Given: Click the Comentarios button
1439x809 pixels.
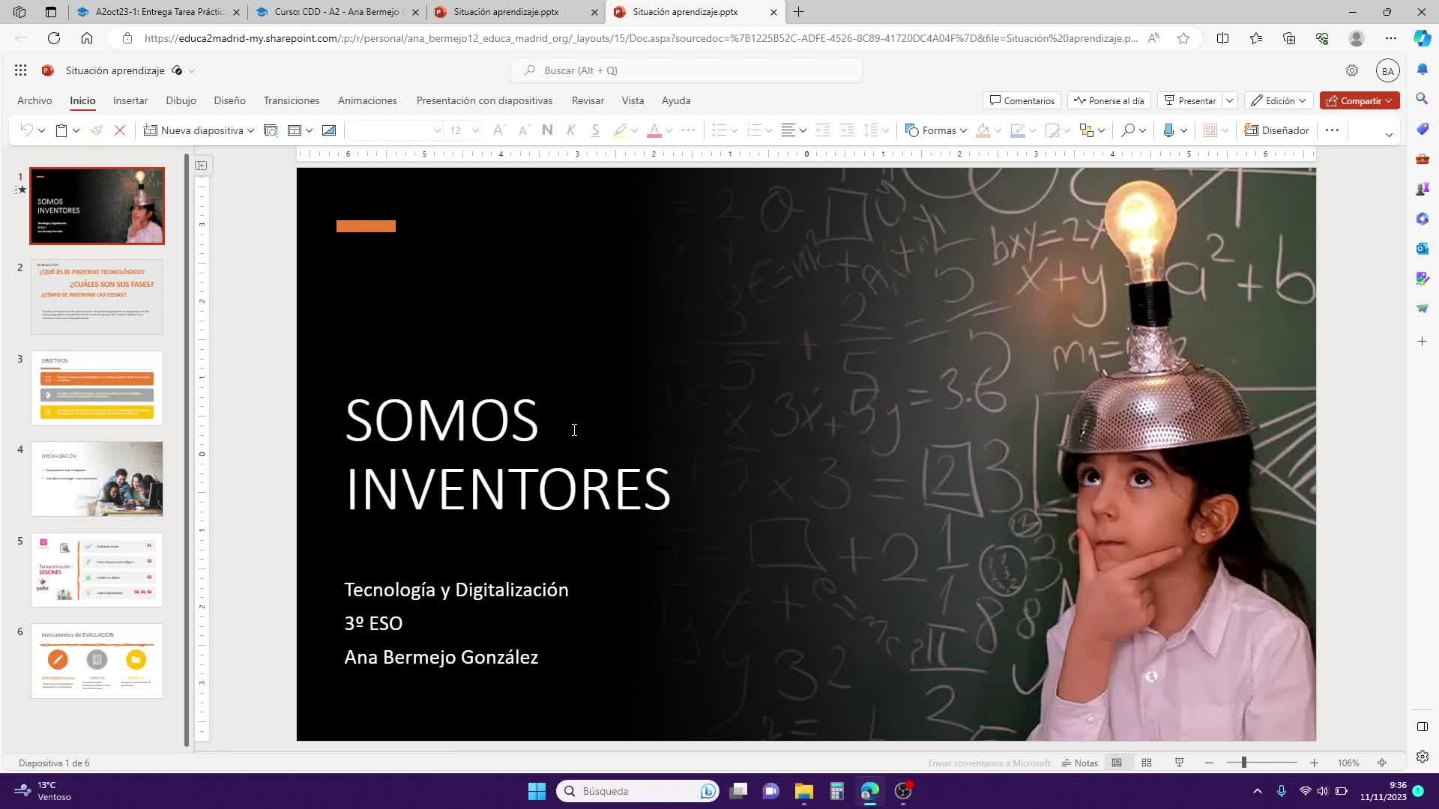Looking at the screenshot, I should coord(1022,100).
